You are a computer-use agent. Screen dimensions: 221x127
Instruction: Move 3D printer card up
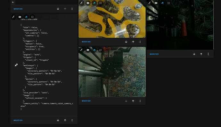tap(133, 101)
